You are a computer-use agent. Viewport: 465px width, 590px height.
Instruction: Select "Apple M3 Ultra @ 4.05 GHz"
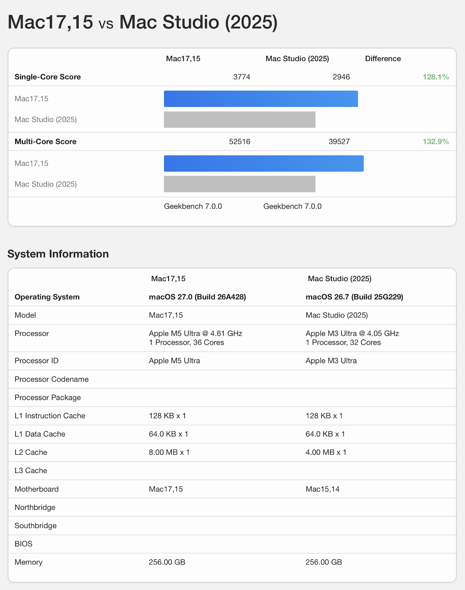point(352,333)
